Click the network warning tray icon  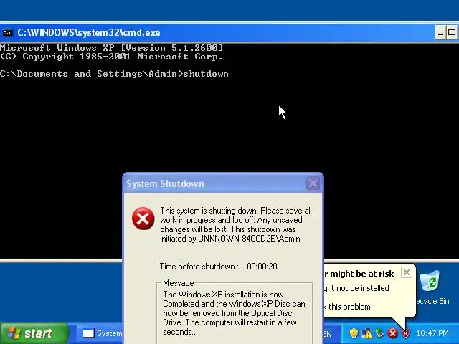pos(366,333)
